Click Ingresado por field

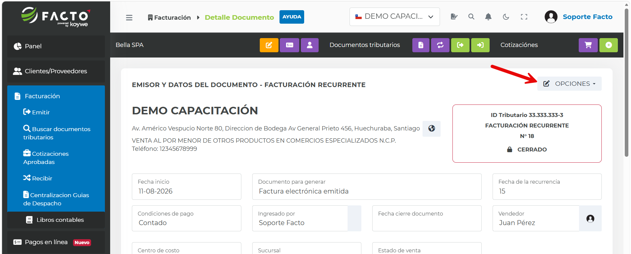(x=300, y=219)
